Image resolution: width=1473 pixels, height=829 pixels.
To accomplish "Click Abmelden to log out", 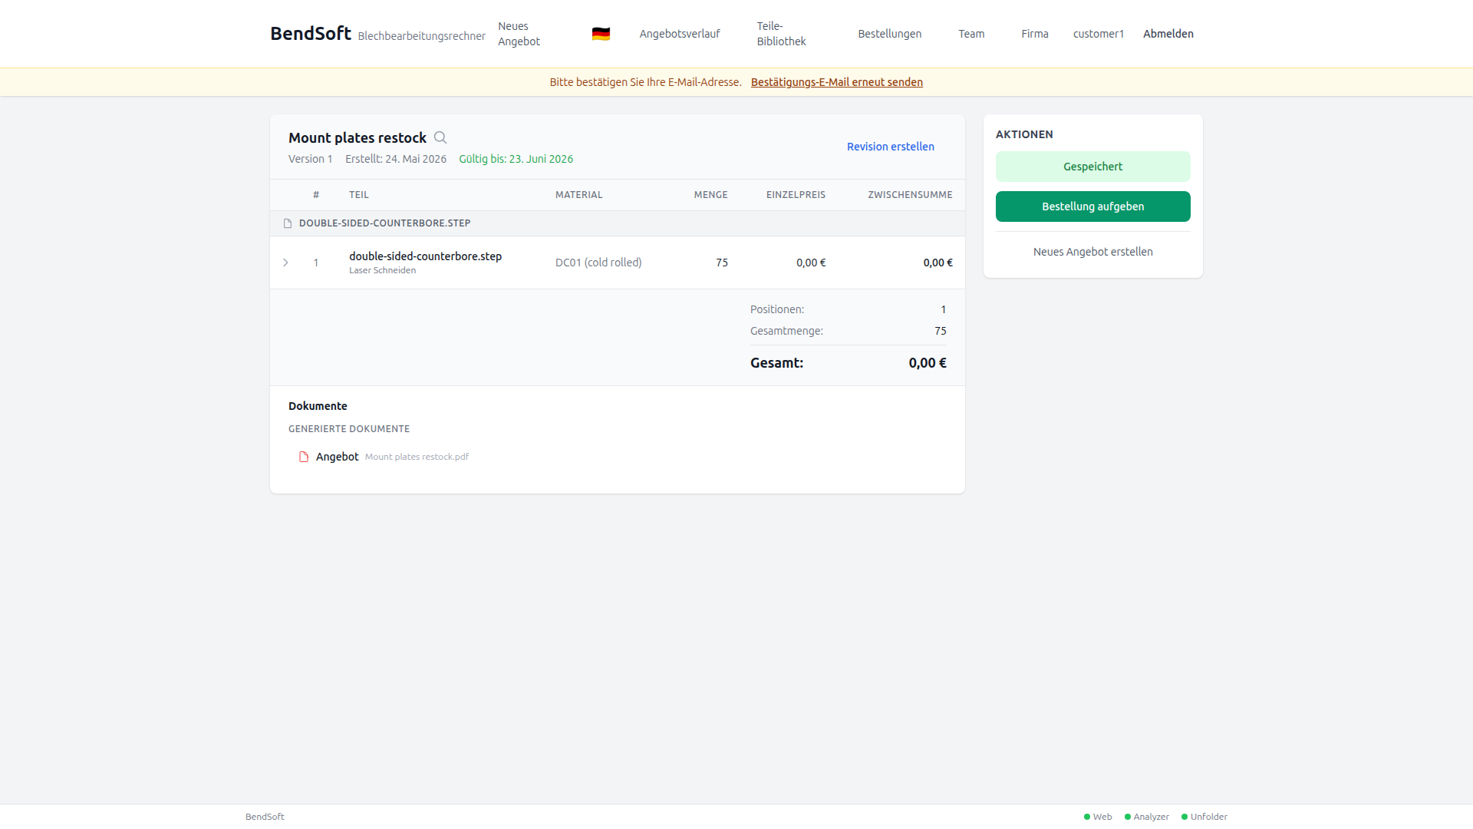I will tap(1168, 34).
